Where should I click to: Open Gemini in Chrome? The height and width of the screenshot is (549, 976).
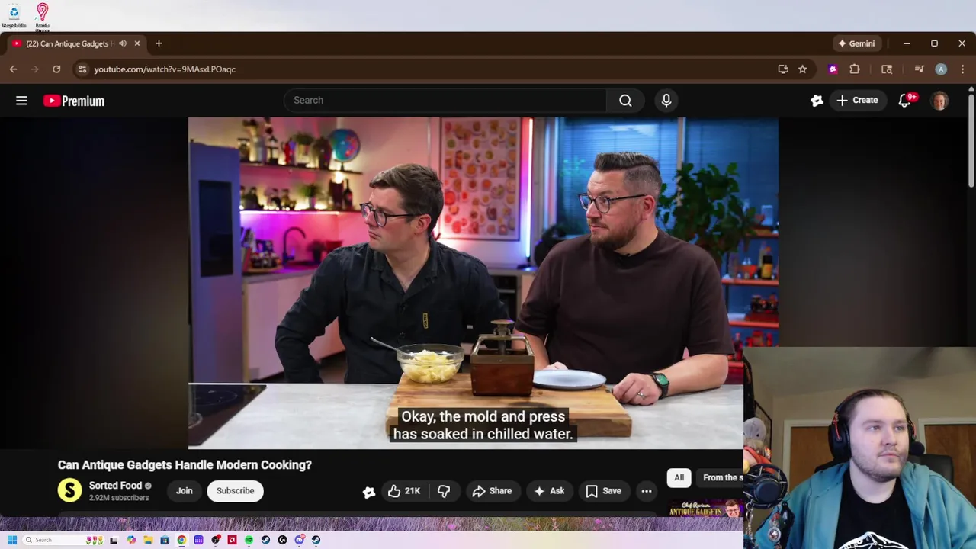(x=857, y=43)
